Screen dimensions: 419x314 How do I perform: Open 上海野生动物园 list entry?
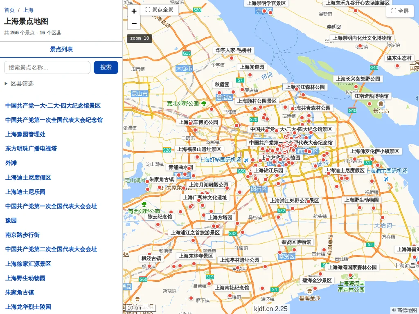pos(25,278)
